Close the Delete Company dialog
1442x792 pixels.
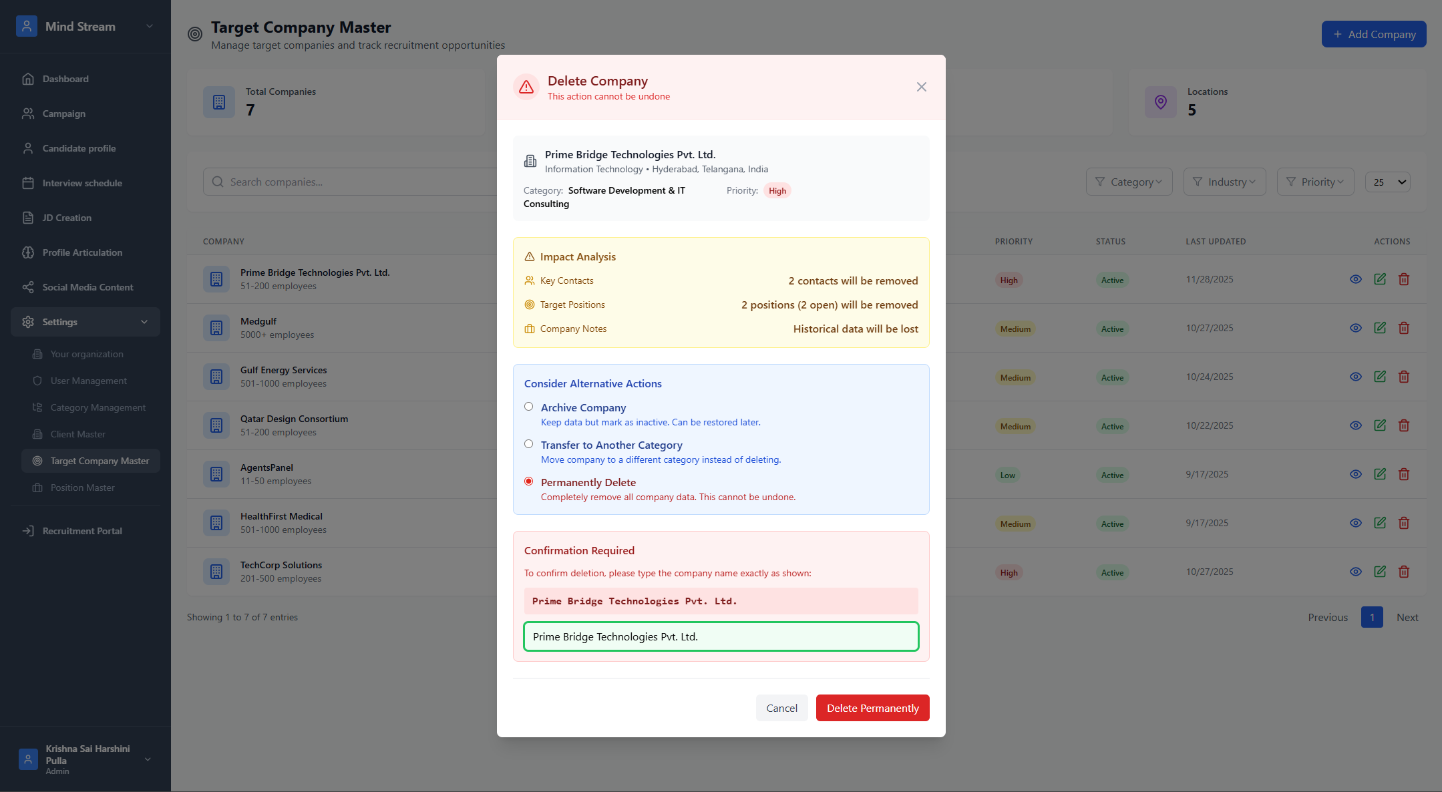(x=921, y=87)
